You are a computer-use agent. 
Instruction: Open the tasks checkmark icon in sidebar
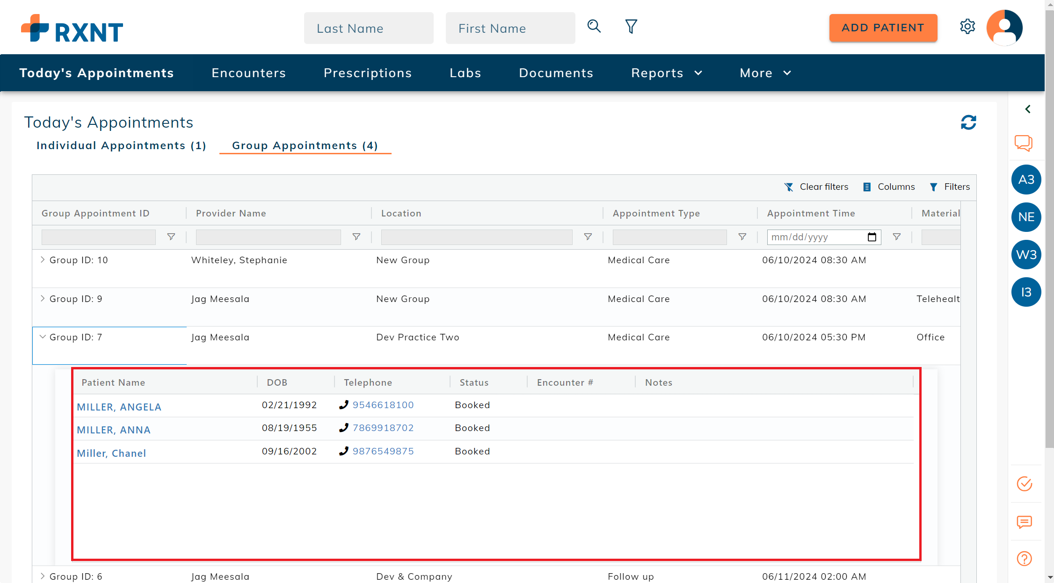(1024, 484)
